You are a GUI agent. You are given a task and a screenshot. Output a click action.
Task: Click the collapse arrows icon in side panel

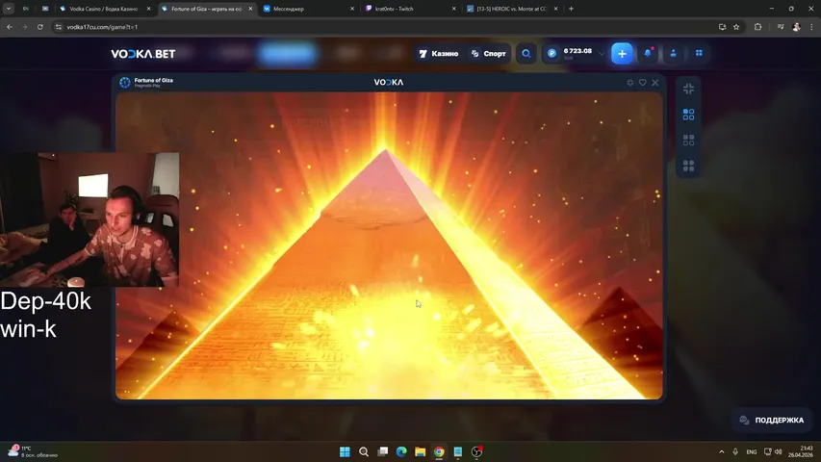[688, 89]
